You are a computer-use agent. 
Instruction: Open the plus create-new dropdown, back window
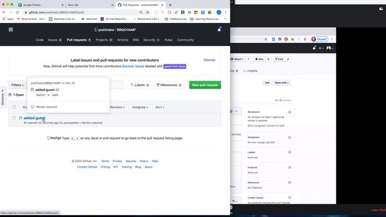321,48
